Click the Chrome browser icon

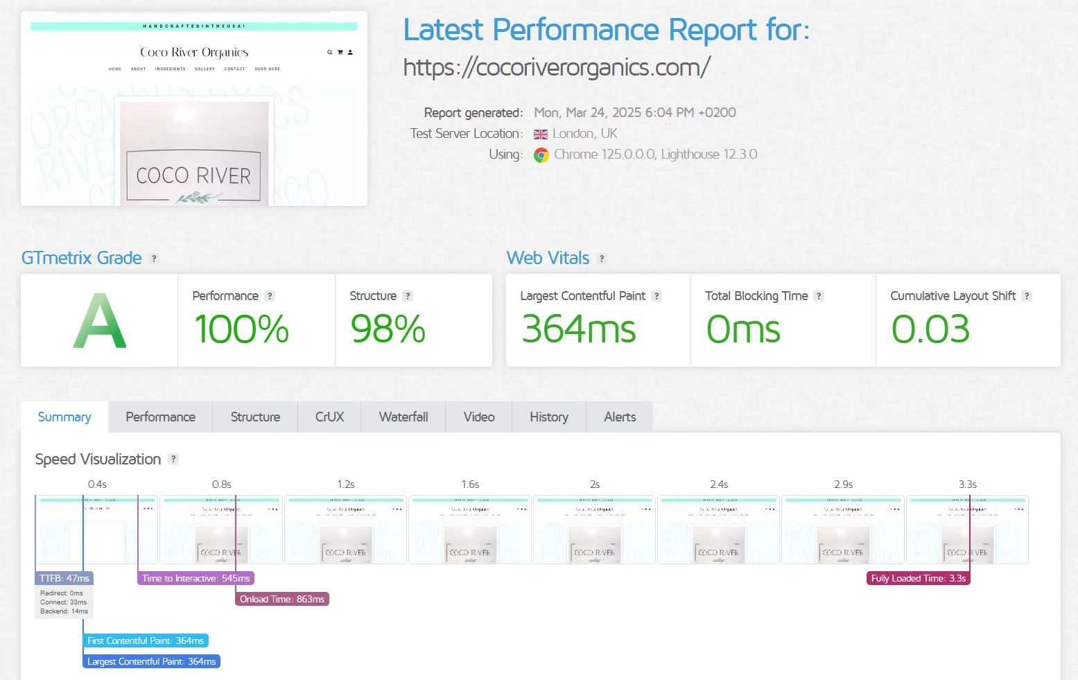coord(541,155)
